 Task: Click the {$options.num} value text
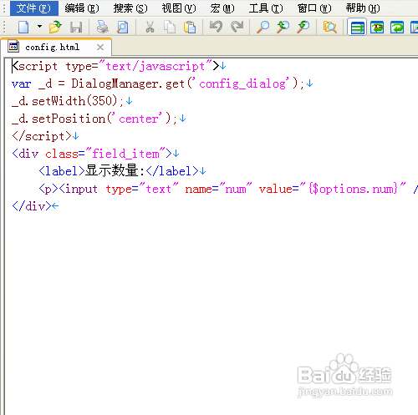pos(354,189)
